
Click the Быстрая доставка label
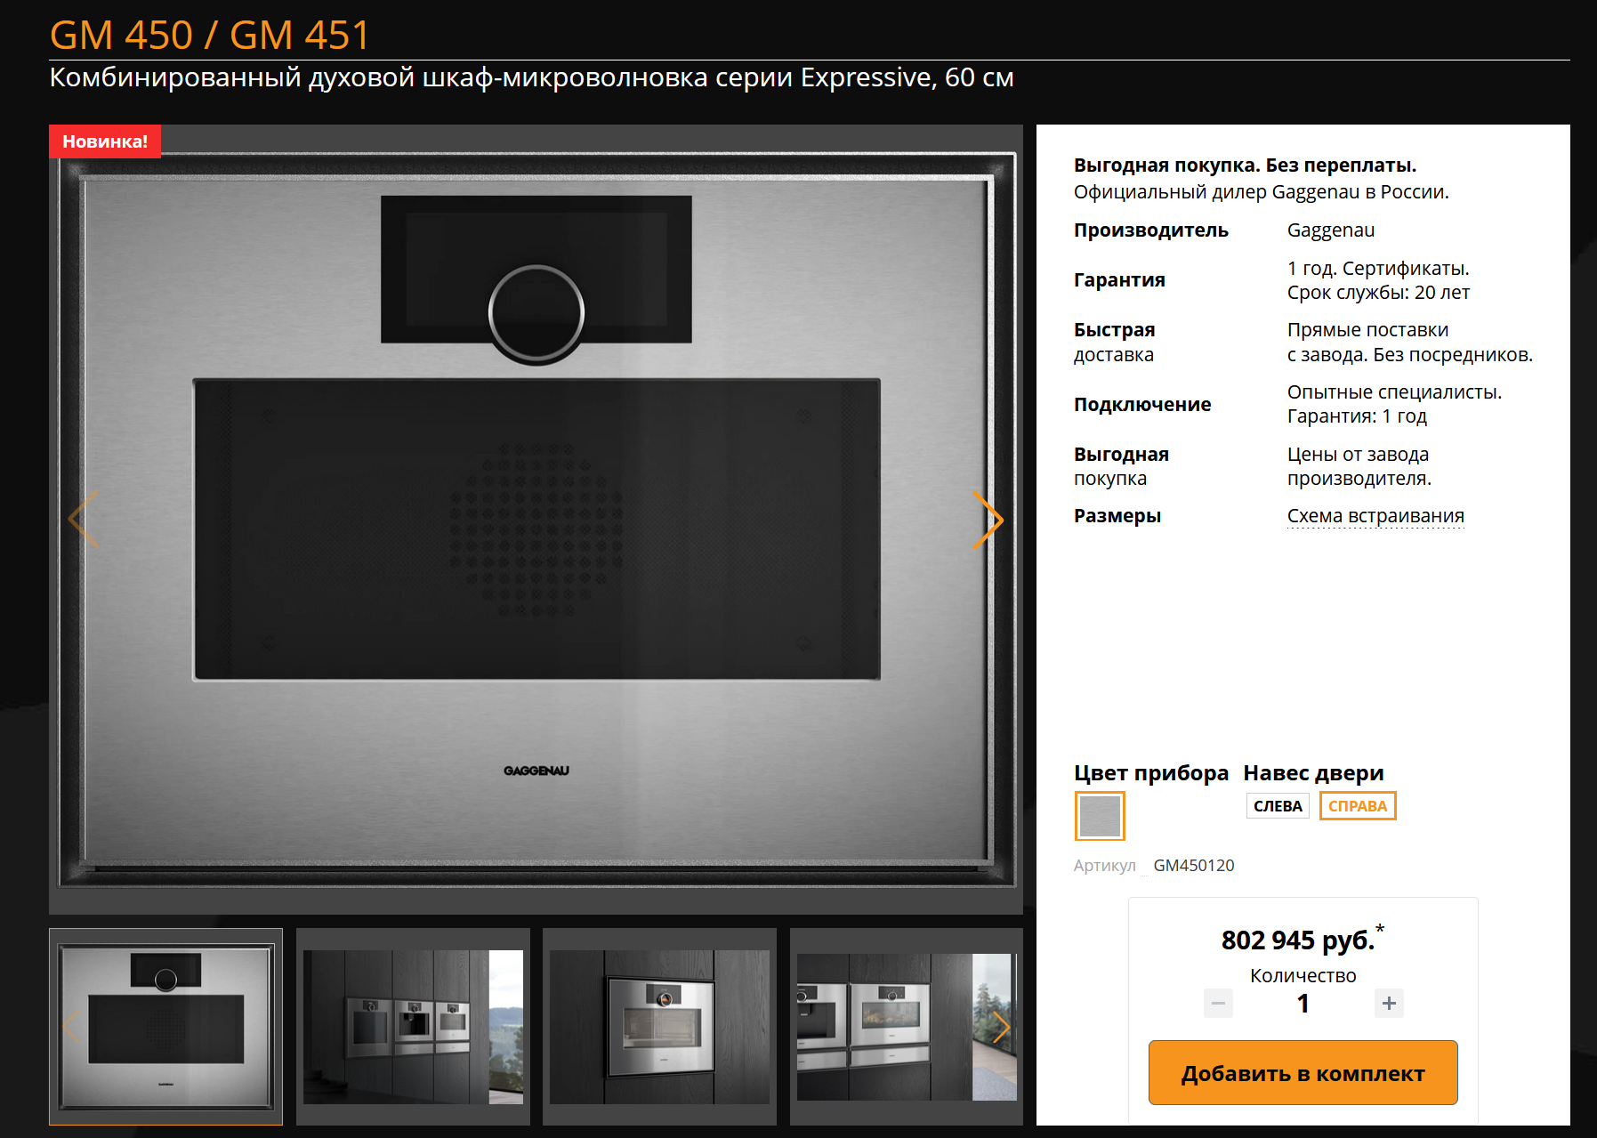pyautogui.click(x=1115, y=343)
